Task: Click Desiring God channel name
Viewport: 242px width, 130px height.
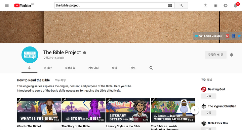Action: click(216, 89)
